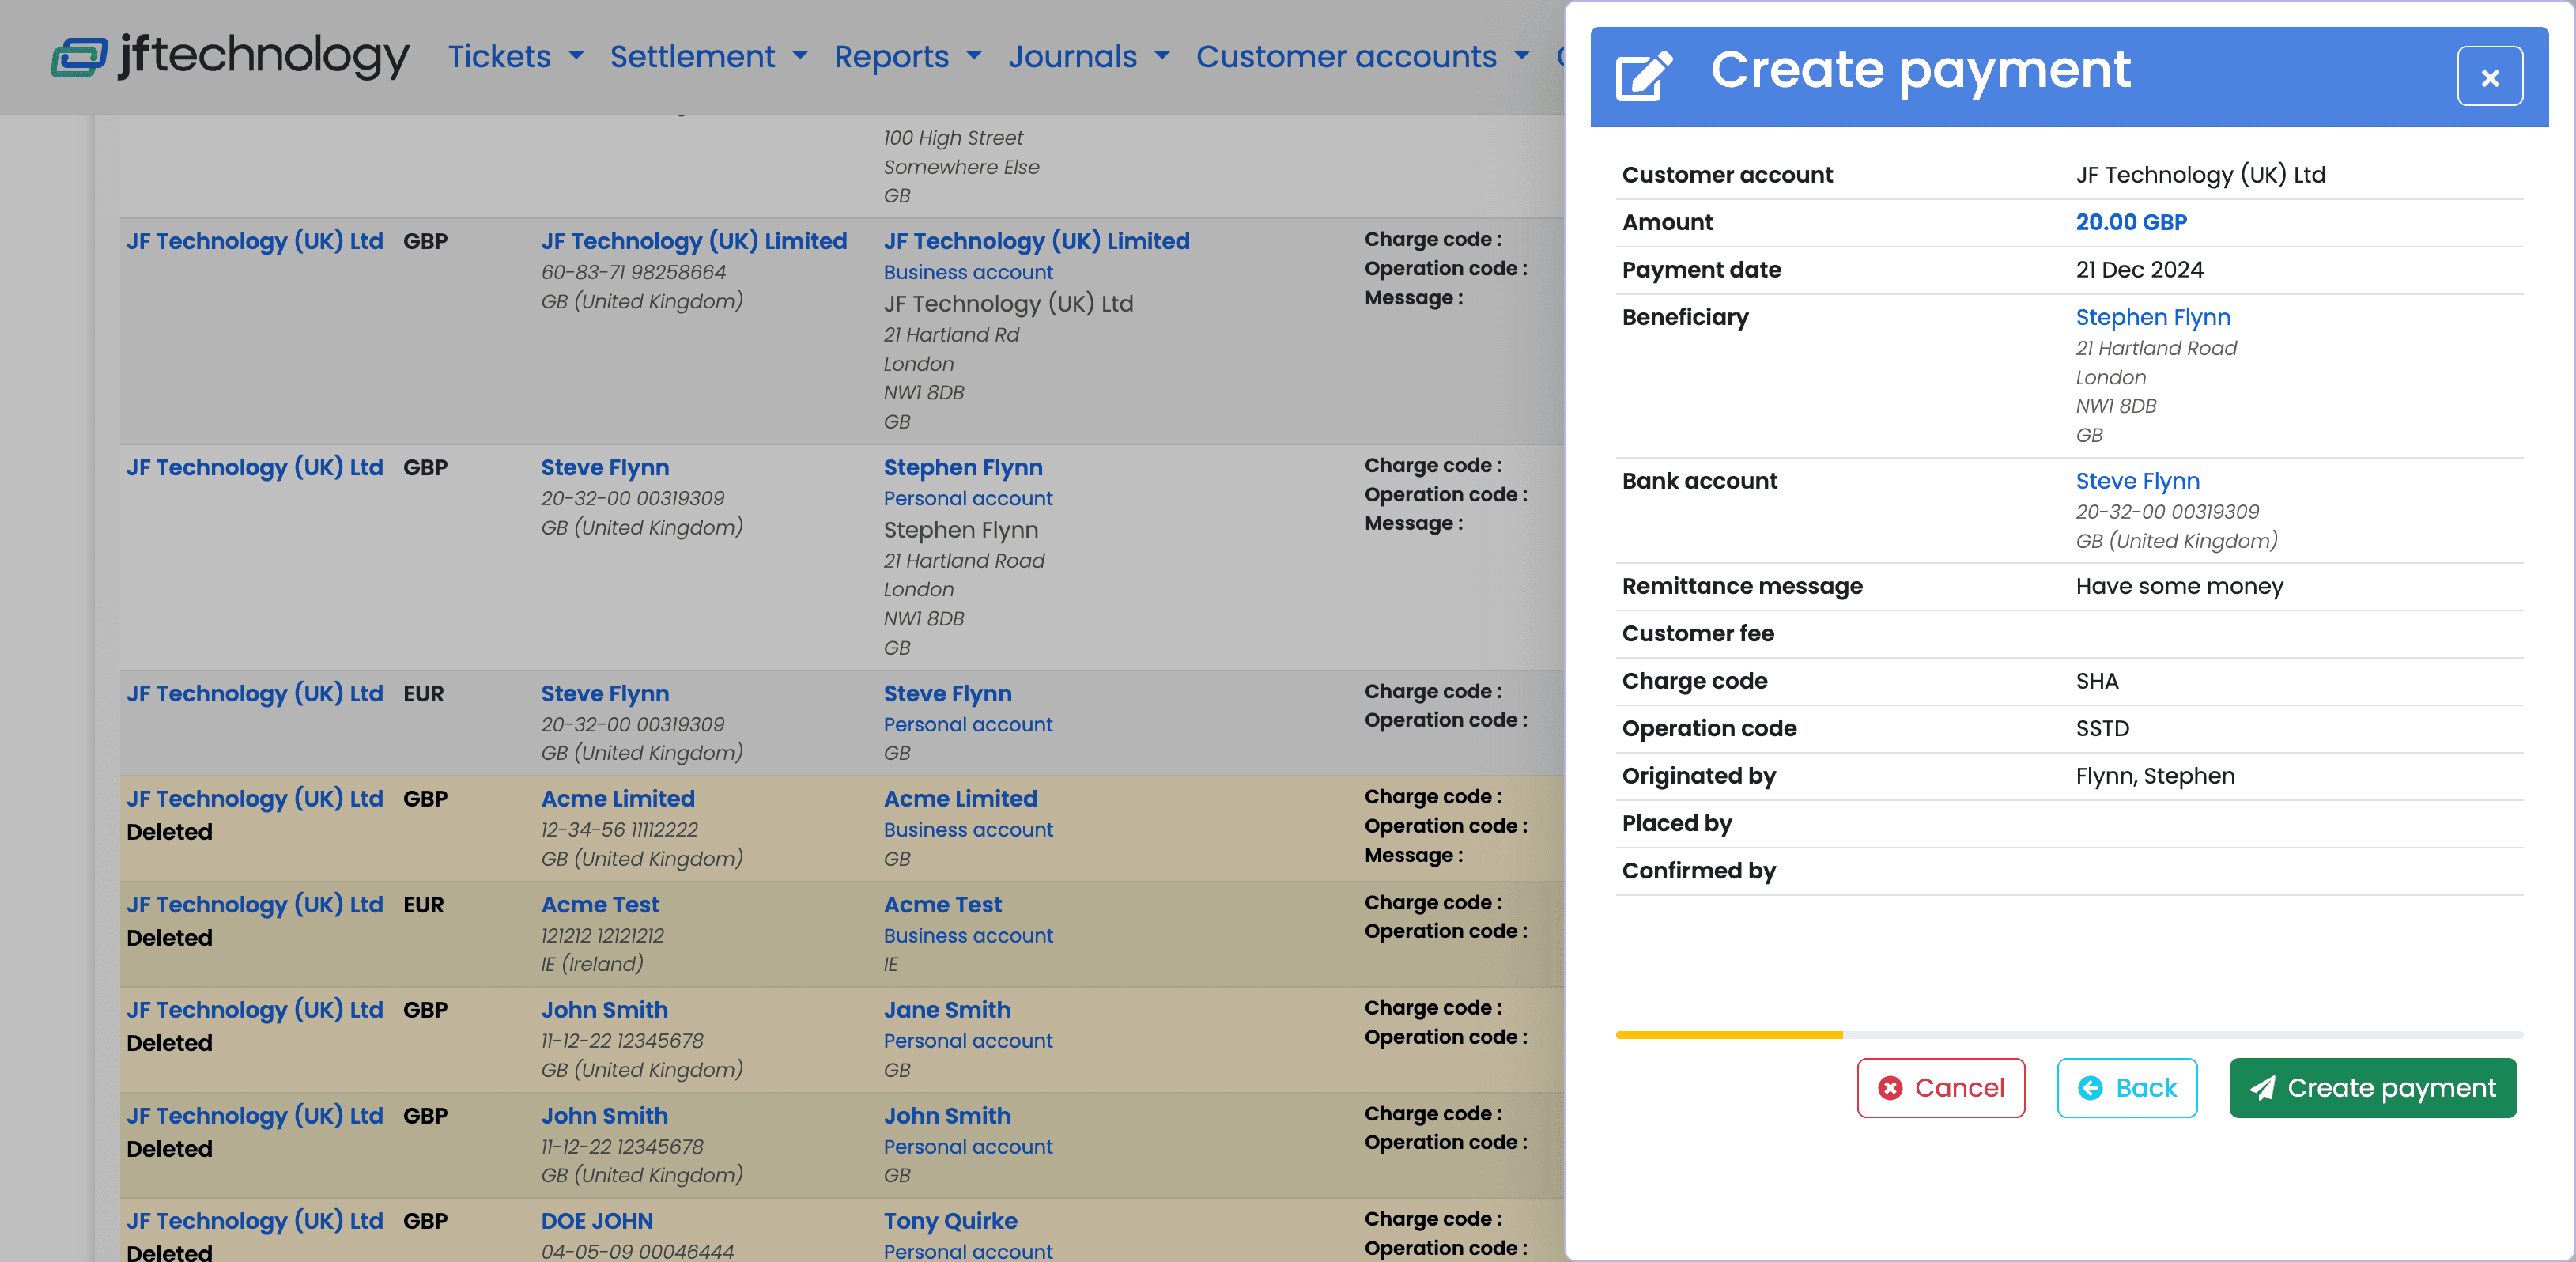Click the Back button
This screenshot has width=2576, height=1262.
2127,1088
